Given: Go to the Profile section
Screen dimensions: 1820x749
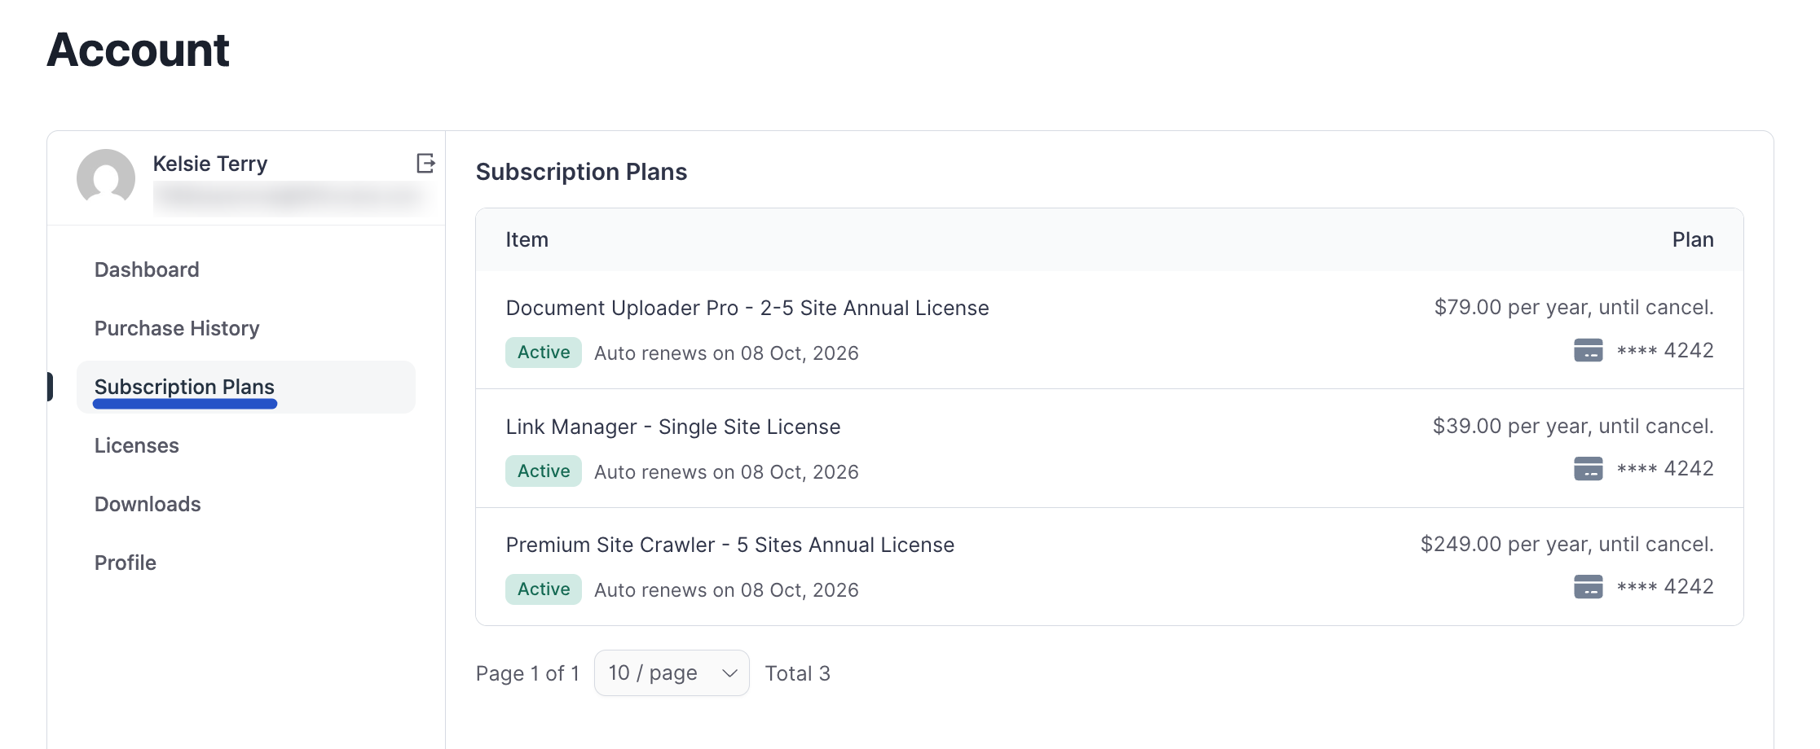Looking at the screenshot, I should [125, 562].
